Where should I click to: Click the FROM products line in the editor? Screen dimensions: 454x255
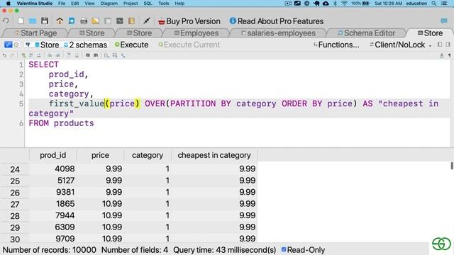(61, 123)
